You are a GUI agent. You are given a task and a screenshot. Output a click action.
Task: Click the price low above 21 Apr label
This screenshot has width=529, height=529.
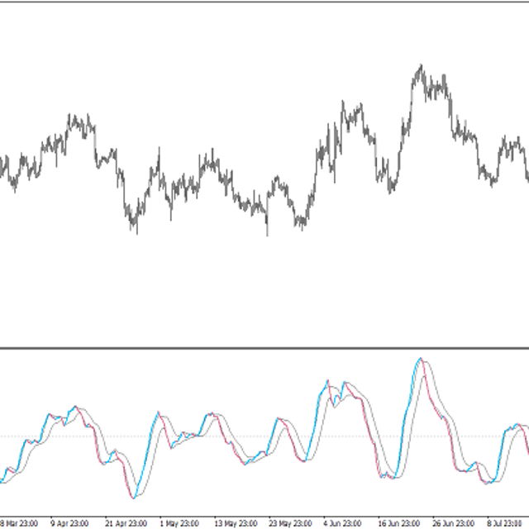pyautogui.click(x=135, y=231)
